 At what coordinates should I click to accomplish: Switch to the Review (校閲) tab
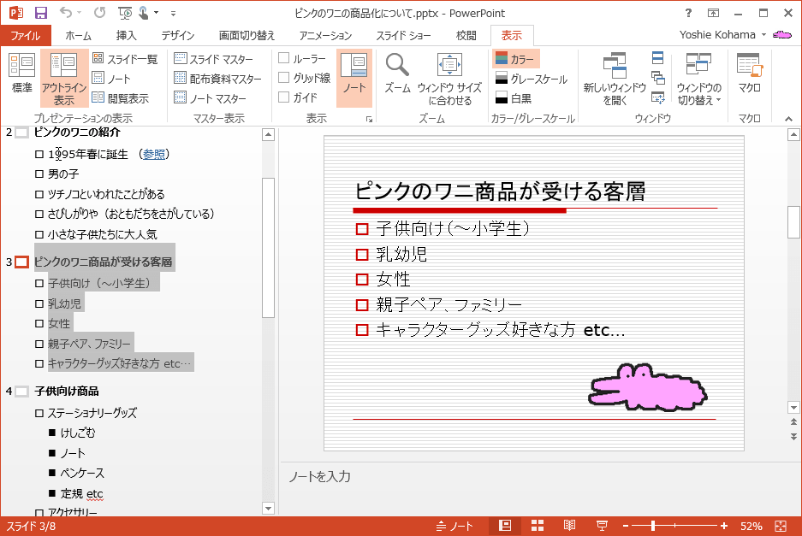click(x=466, y=35)
